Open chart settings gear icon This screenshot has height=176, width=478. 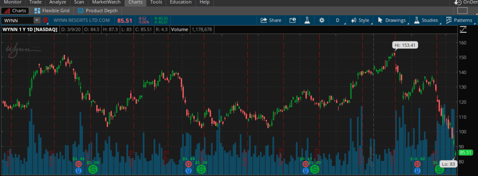(x=322, y=20)
